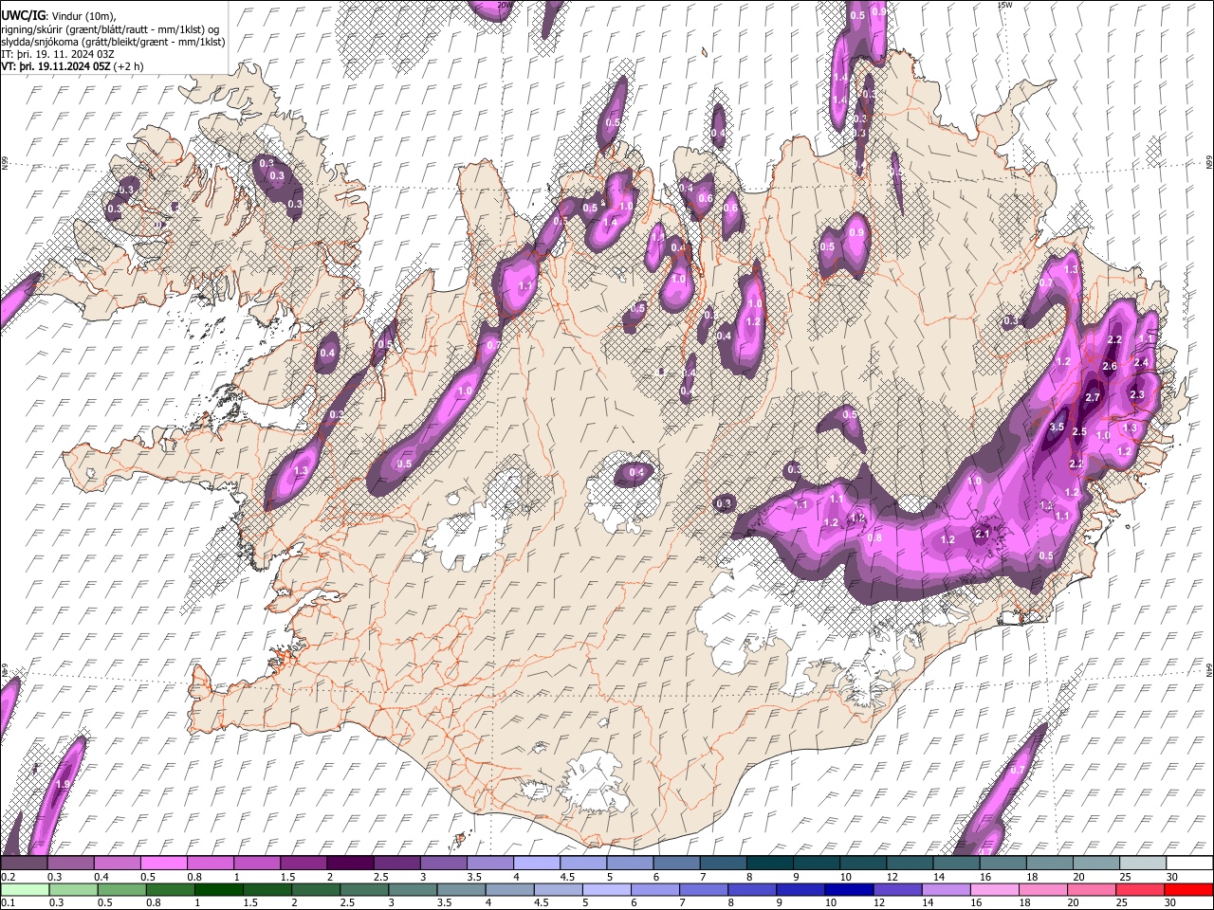This screenshot has height=910, width=1214.
Task: Click lower legend bright red swatch at 30
Action: (x=1189, y=889)
